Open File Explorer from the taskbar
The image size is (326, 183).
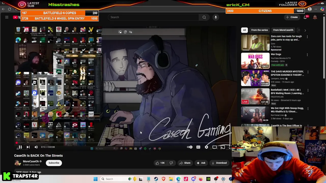[171, 179]
